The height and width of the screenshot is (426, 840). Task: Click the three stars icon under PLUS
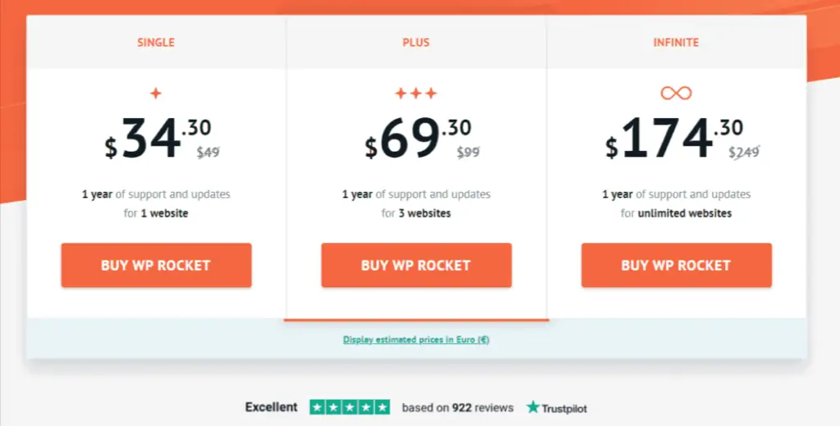416,93
